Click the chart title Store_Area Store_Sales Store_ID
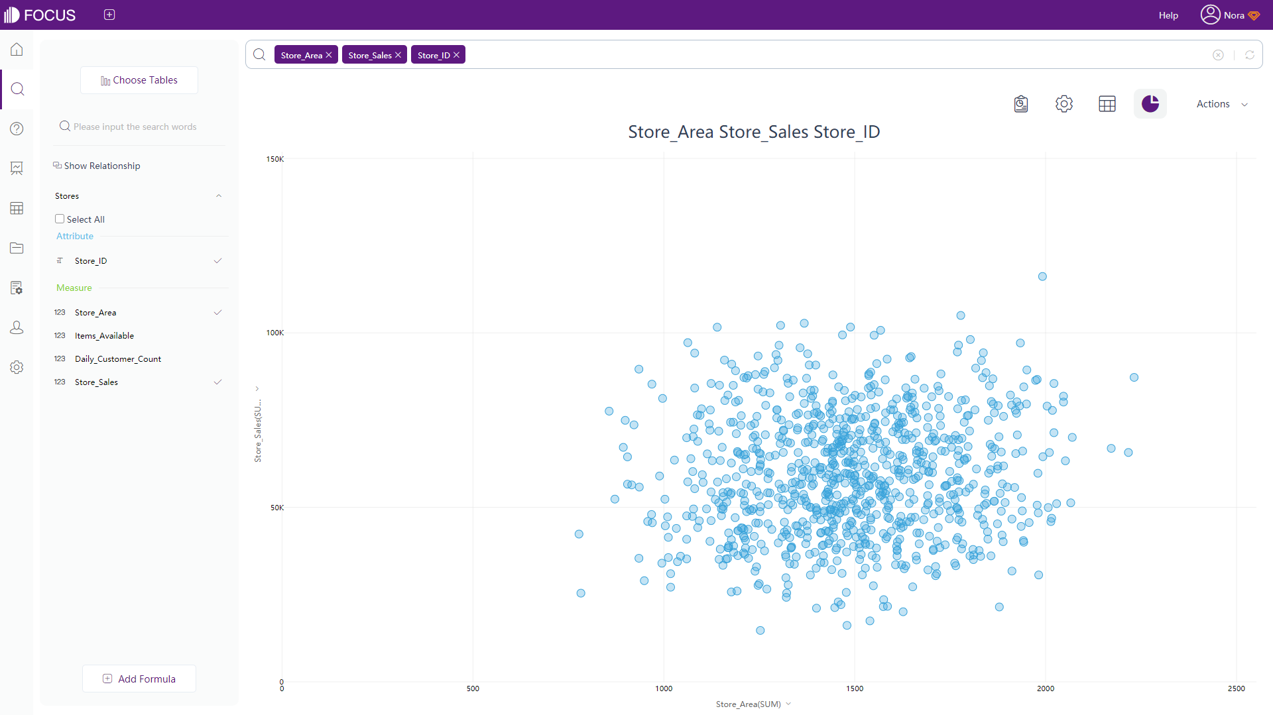This screenshot has height=715, width=1273. click(754, 132)
